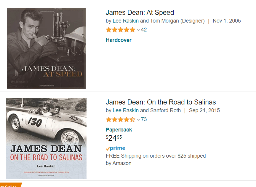
Task: Click the "James Dean: At Speed" title link
Action: [x=140, y=12]
